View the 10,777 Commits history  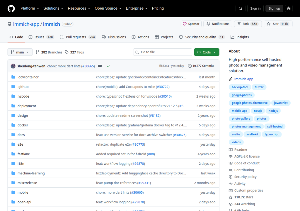click(x=201, y=66)
